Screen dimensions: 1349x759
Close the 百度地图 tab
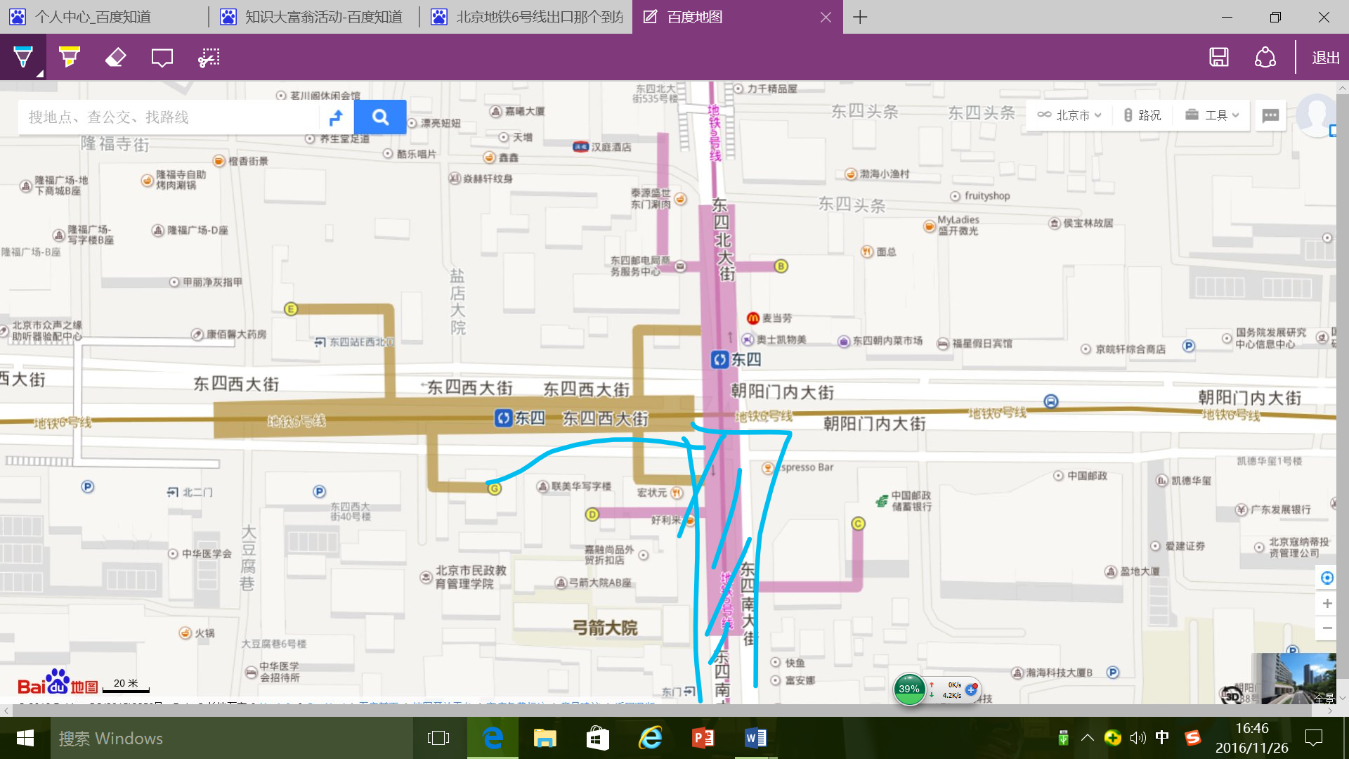826,17
